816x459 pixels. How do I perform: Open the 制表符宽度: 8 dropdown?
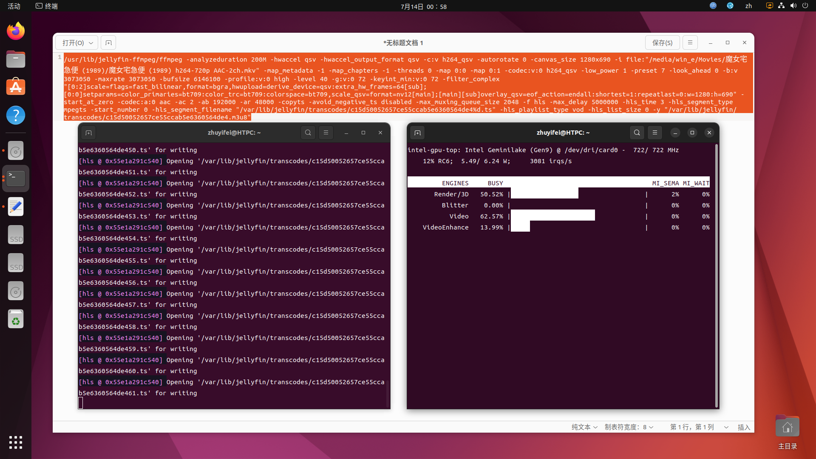click(629, 427)
